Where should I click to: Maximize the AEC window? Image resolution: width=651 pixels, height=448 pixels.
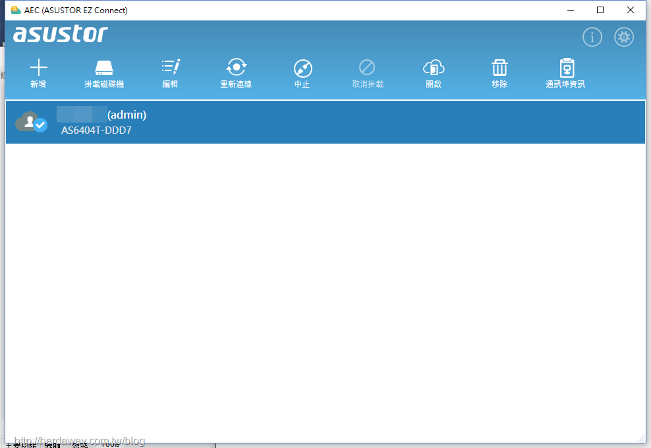(600, 10)
